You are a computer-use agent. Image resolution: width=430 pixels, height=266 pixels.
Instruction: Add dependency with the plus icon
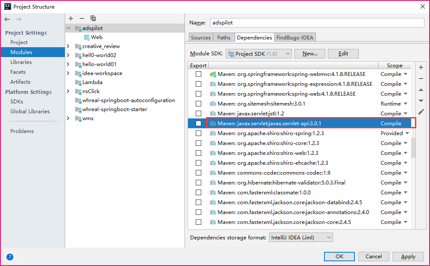[x=421, y=67]
